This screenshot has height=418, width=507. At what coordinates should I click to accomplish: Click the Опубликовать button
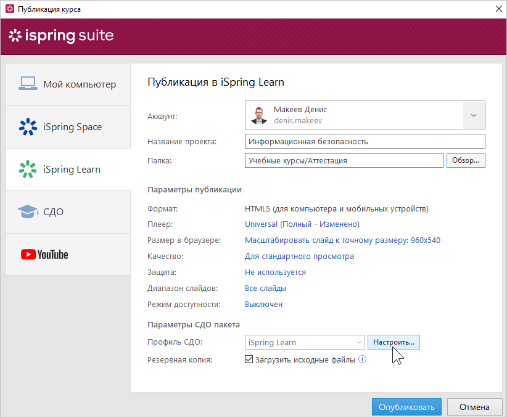406,407
